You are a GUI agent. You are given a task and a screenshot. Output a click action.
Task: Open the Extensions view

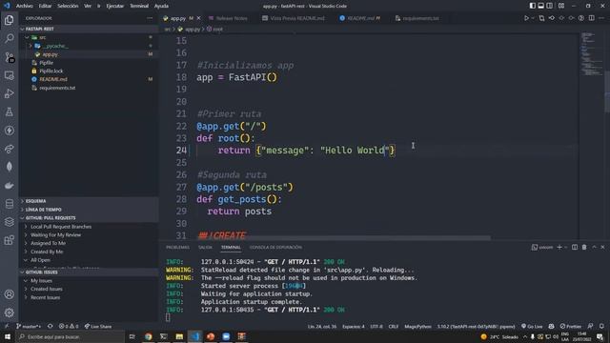9,240
